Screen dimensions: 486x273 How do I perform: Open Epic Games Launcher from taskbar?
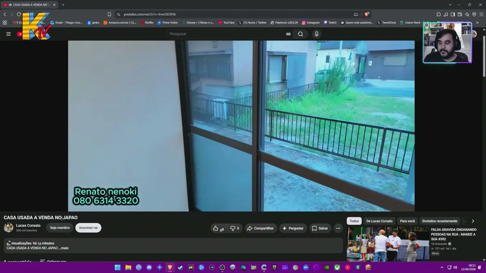pos(275,267)
